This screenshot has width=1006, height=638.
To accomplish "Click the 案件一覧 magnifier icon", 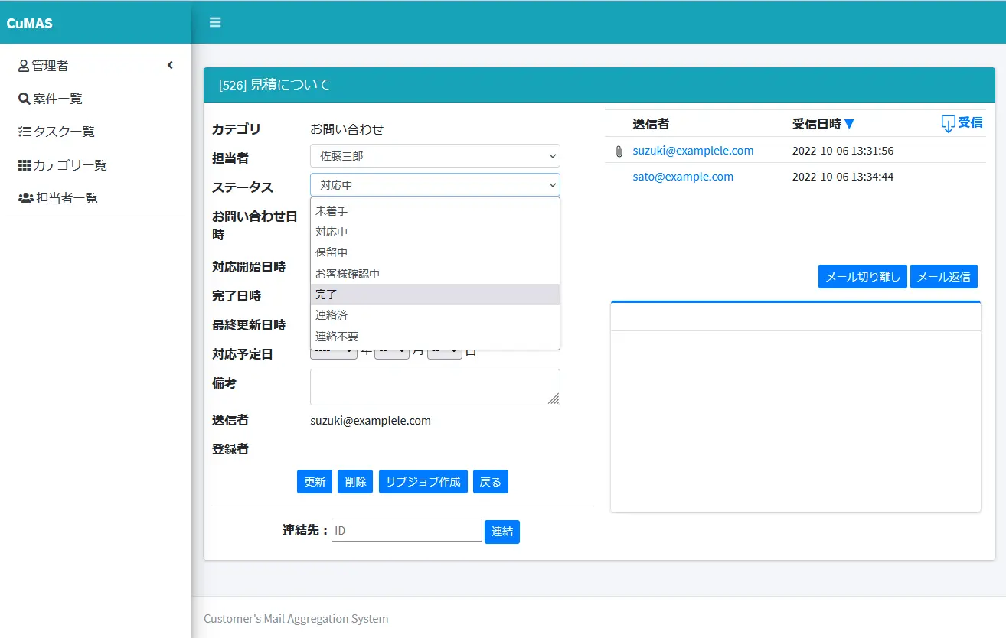I will pos(24,99).
